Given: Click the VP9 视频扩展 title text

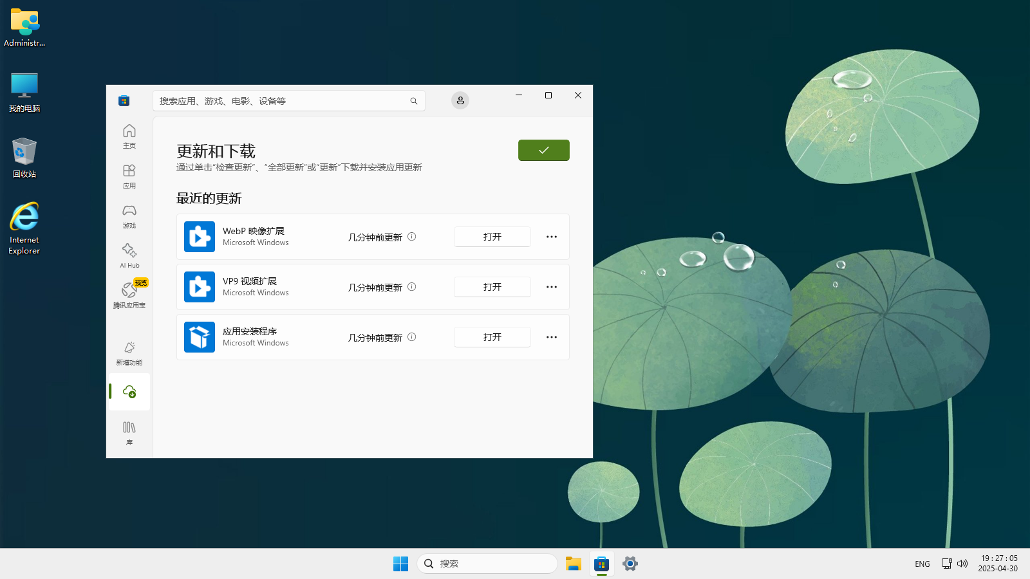Looking at the screenshot, I should [x=250, y=281].
